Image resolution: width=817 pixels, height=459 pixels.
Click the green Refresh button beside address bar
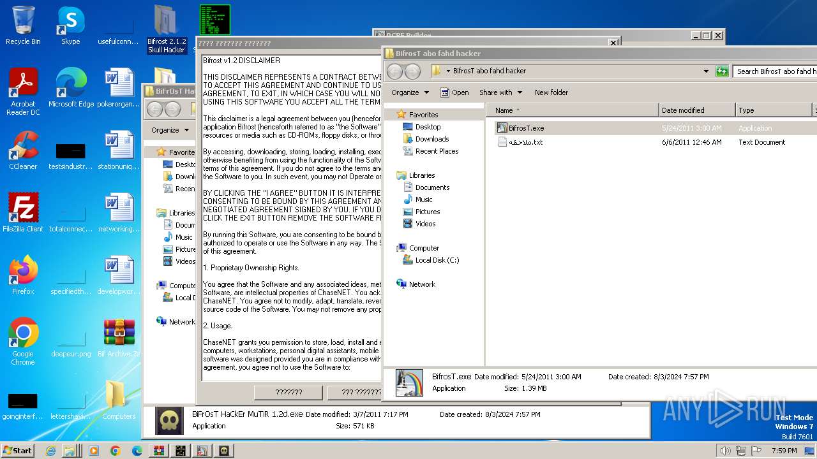(x=722, y=71)
